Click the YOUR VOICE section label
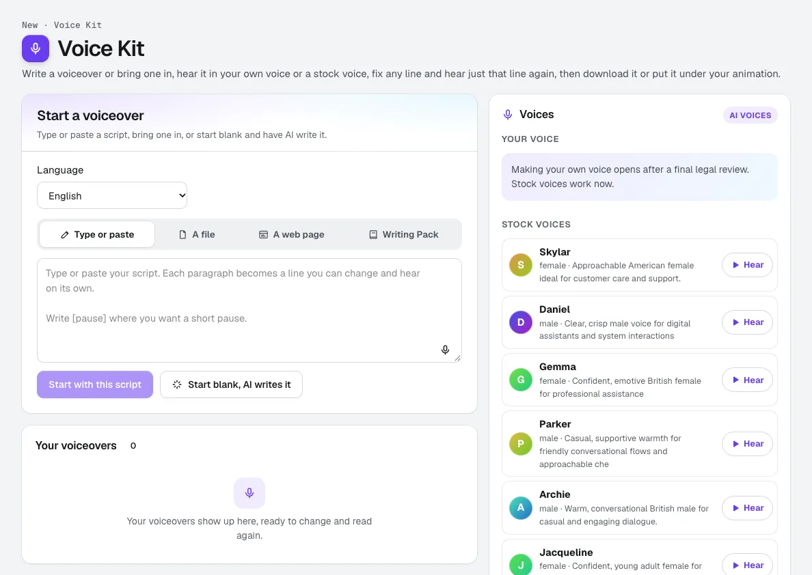The width and height of the screenshot is (812, 575). (530, 139)
